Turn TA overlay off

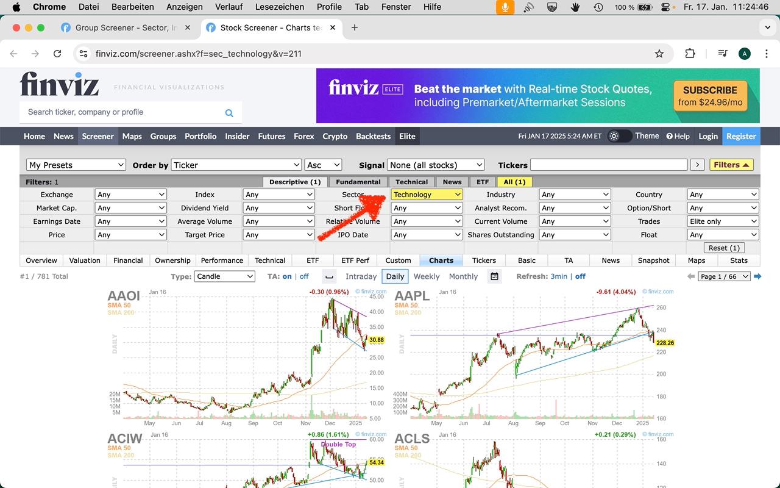tap(304, 276)
